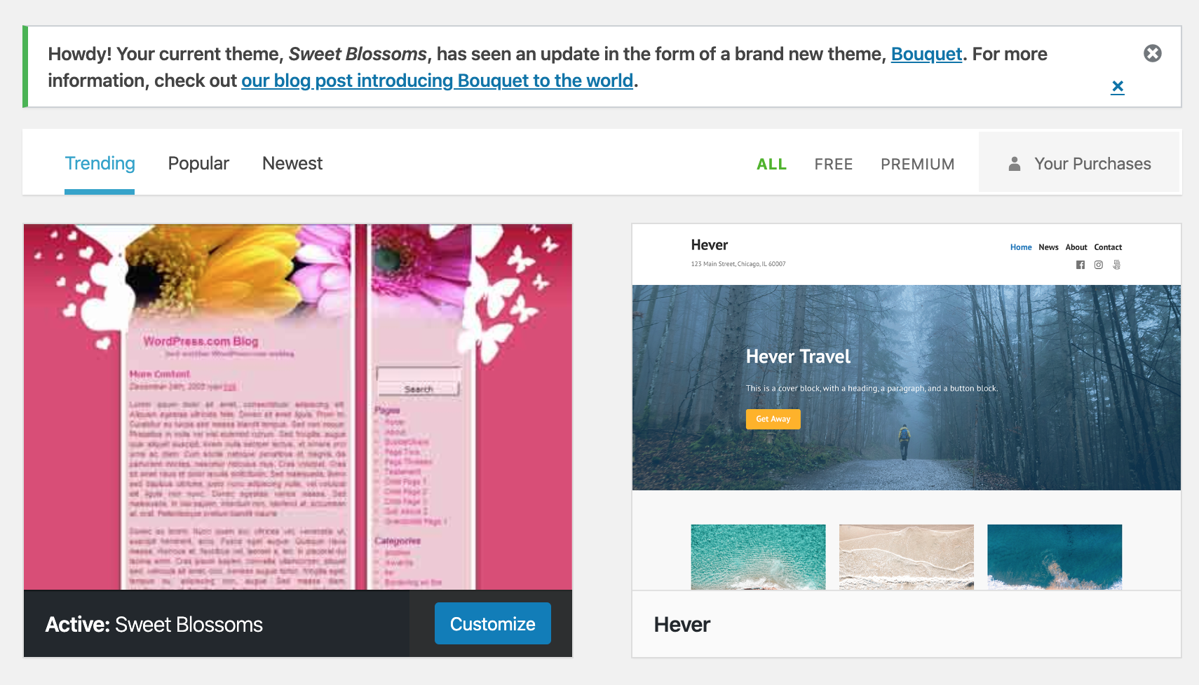Switch to the Popular tab

click(198, 163)
